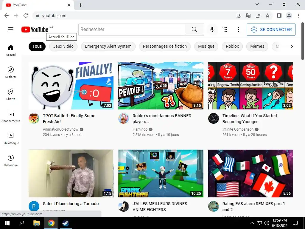Screen dimensions: 305x229
Task: Select the Musique chip
Action: pyautogui.click(x=206, y=46)
